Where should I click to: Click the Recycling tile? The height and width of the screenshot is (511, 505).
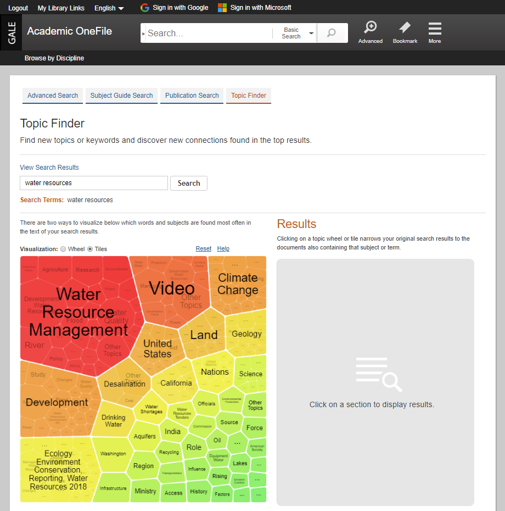169,452
